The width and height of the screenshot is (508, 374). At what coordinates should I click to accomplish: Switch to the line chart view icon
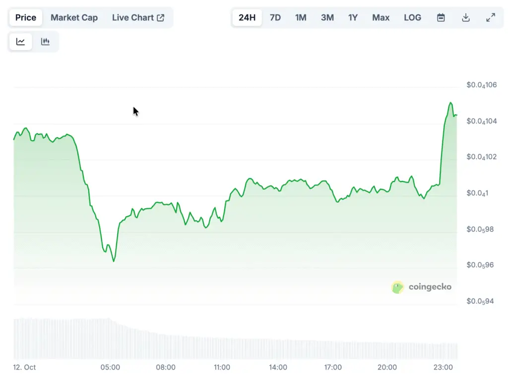coord(20,42)
